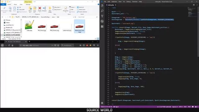Open Source Control view in VS Code

tap(102, 16)
